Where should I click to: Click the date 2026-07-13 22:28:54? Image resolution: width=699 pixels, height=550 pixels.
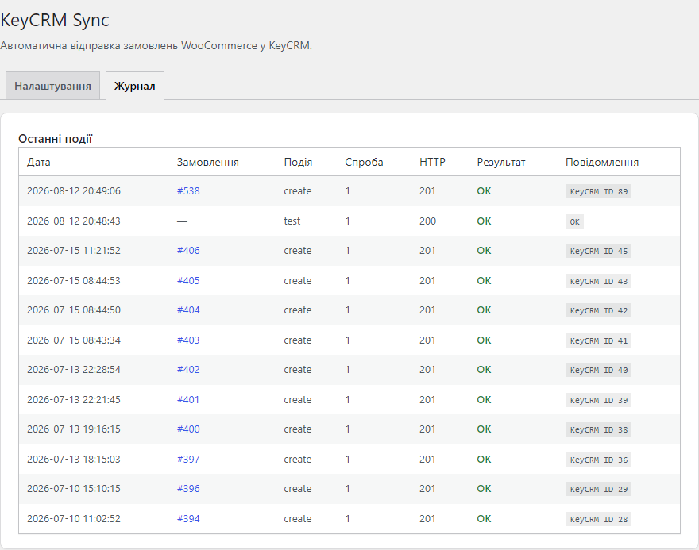pyautogui.click(x=74, y=370)
